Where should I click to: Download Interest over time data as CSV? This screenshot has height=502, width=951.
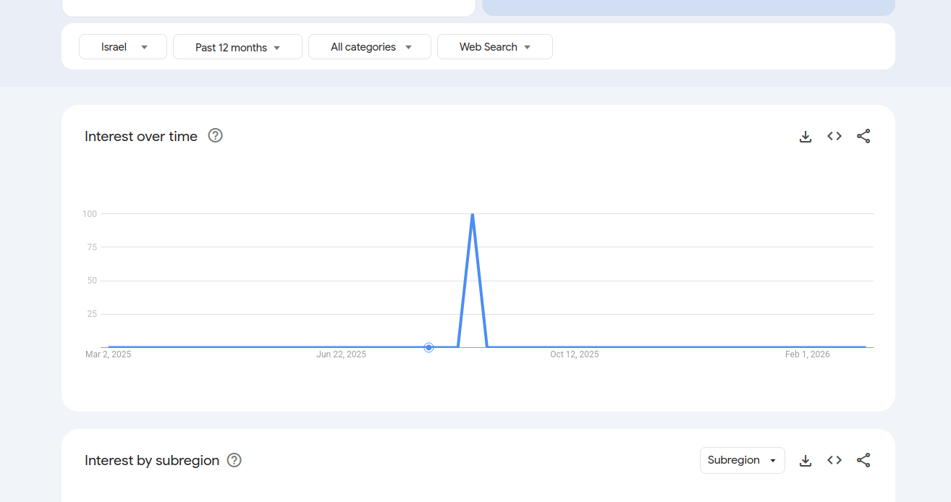[806, 136]
